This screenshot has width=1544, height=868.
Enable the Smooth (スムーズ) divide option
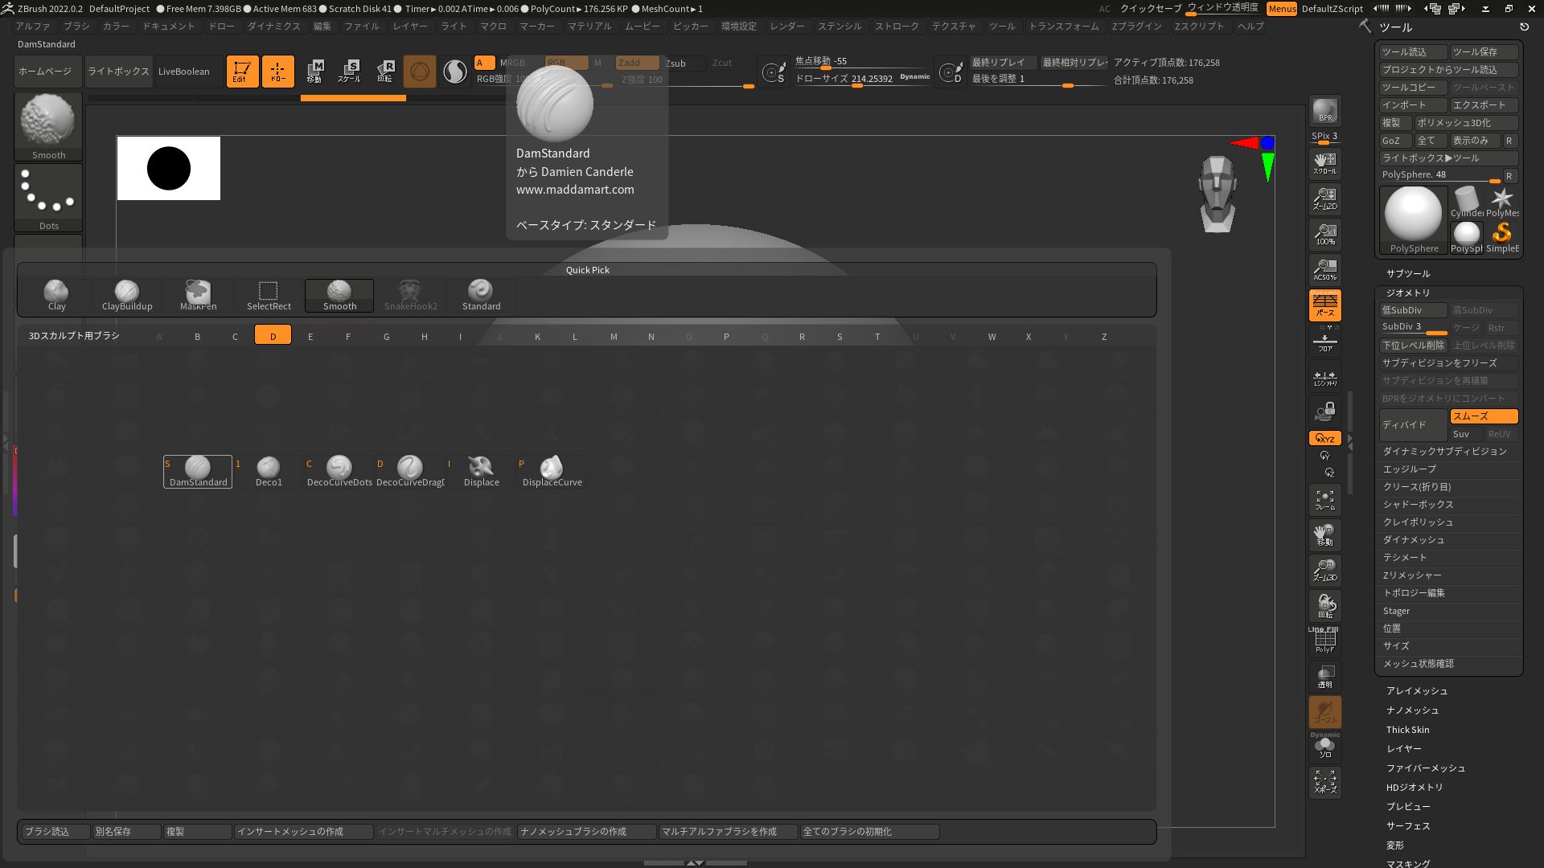(1484, 416)
